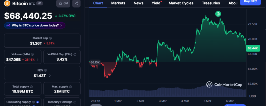Viewport: 266px width, 106px height.
Task: Expand the Volume (24h) details chevron
Action: tap(37, 60)
